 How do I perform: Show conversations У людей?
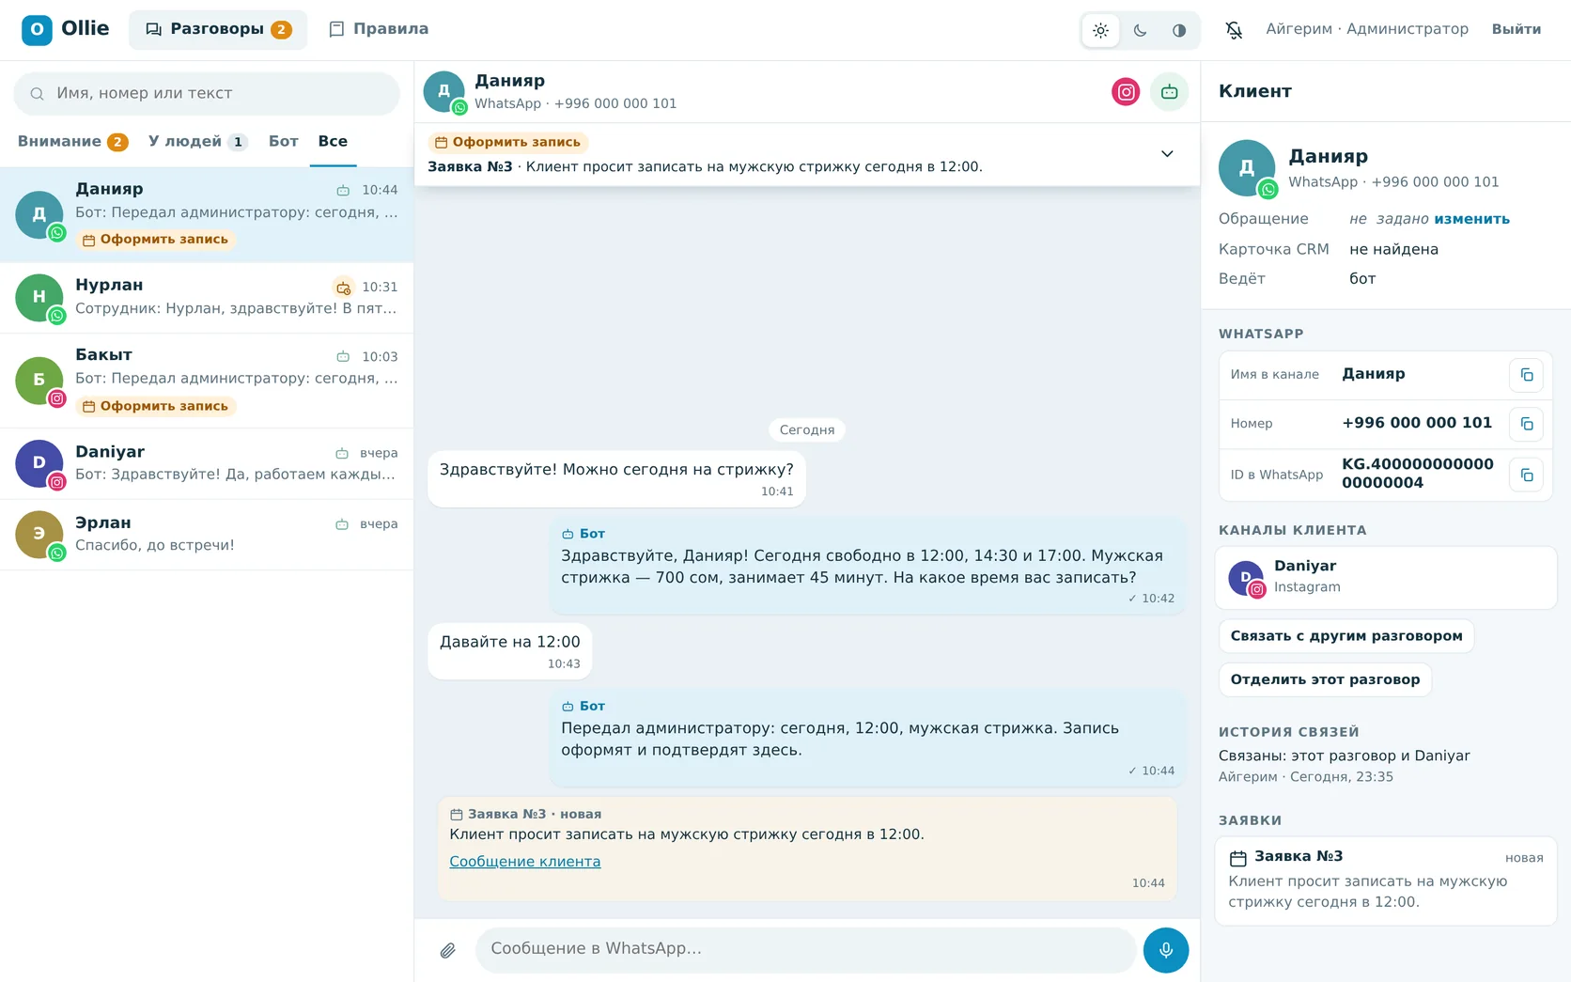pos(197,142)
